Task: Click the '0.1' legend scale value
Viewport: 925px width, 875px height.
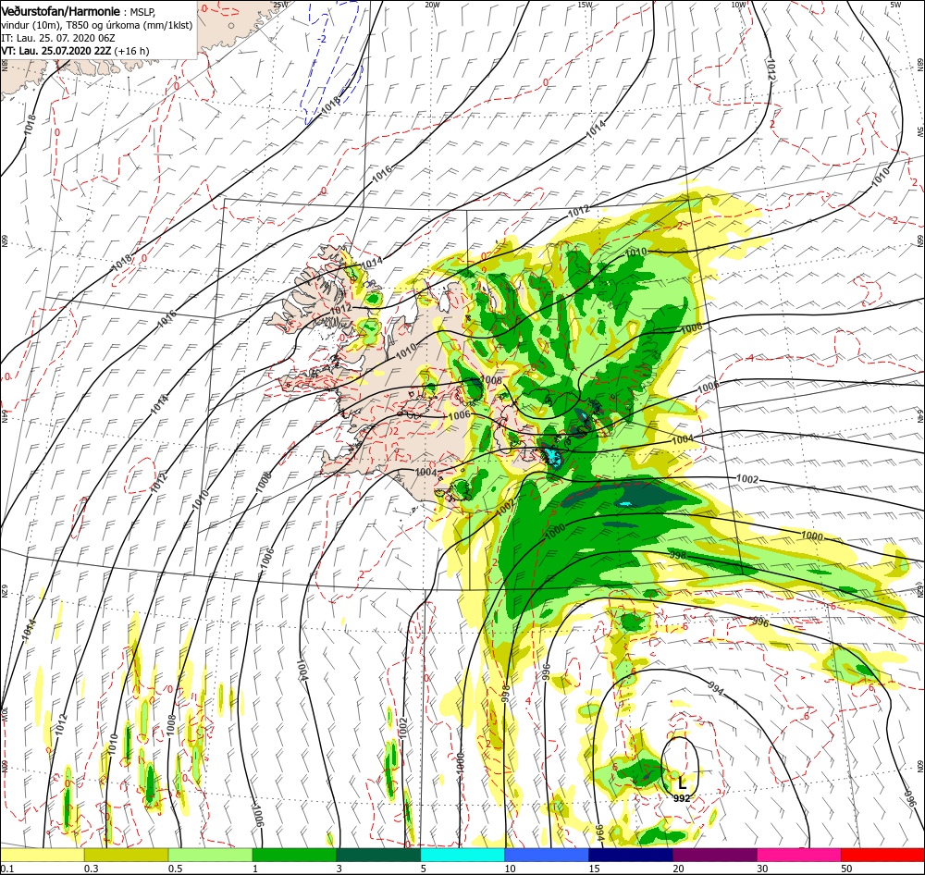Action: point(6,869)
